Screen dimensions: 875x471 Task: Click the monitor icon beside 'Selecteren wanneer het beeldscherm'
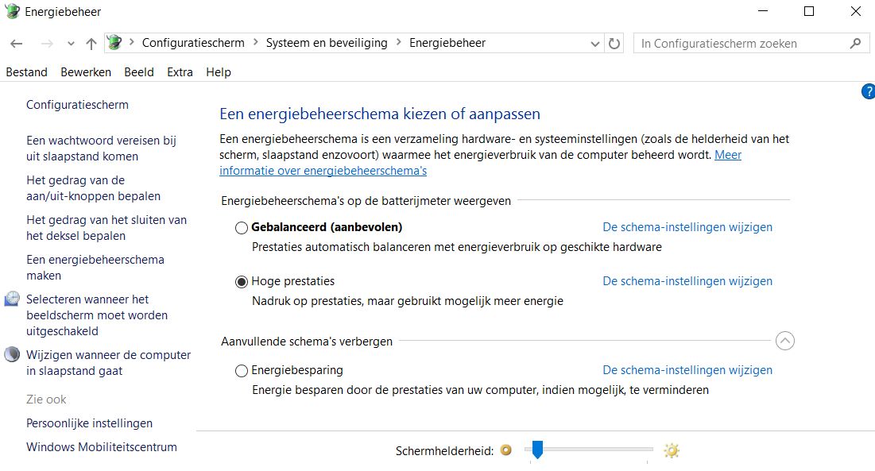tap(12, 299)
